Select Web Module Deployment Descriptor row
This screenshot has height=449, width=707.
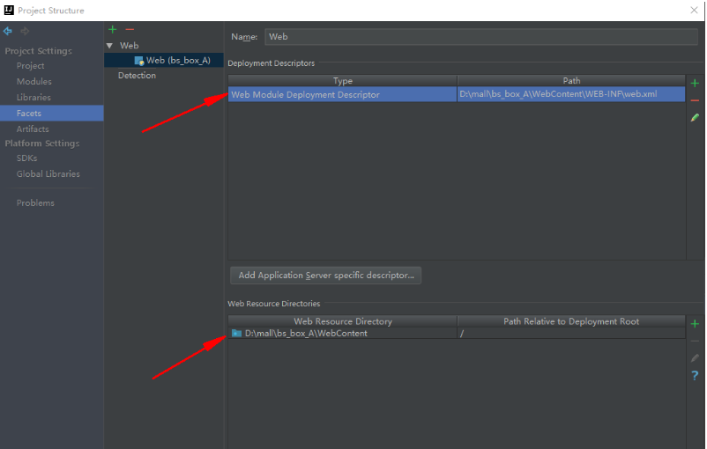tap(457, 94)
